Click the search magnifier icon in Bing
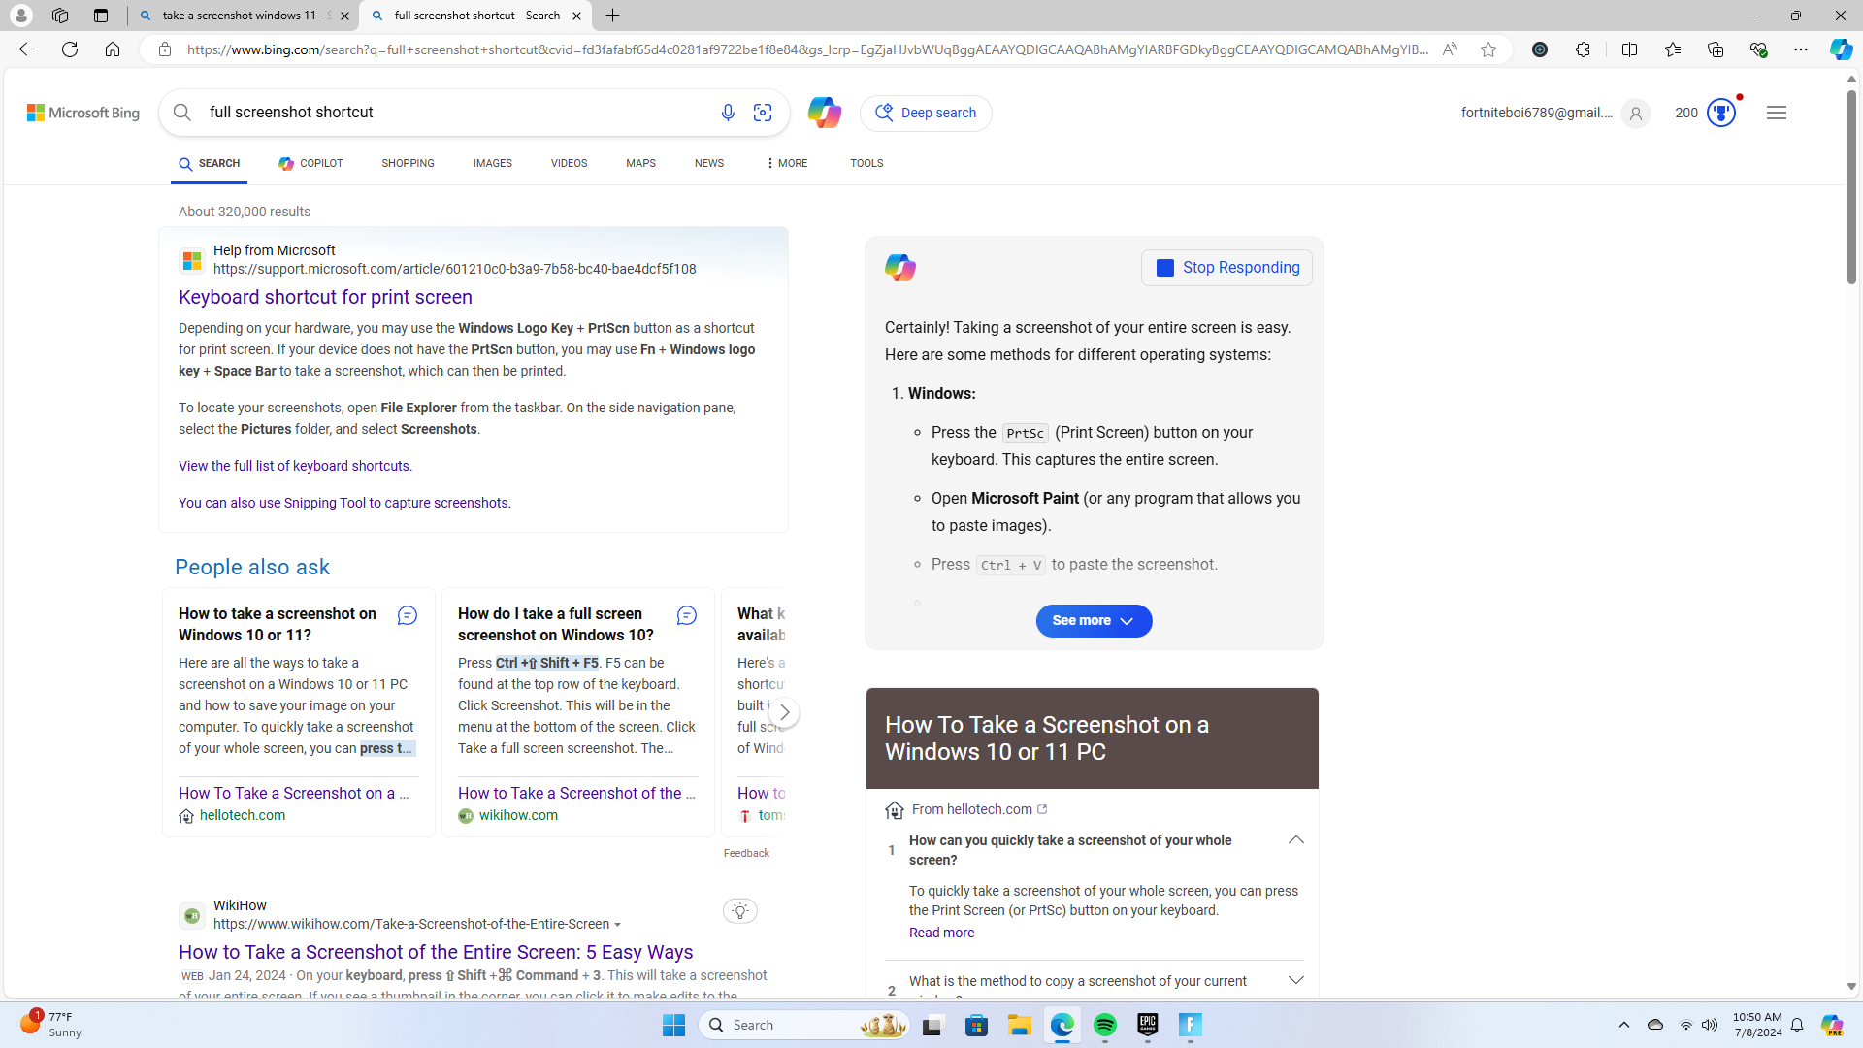Screen dimensions: 1863x1048 (182, 113)
